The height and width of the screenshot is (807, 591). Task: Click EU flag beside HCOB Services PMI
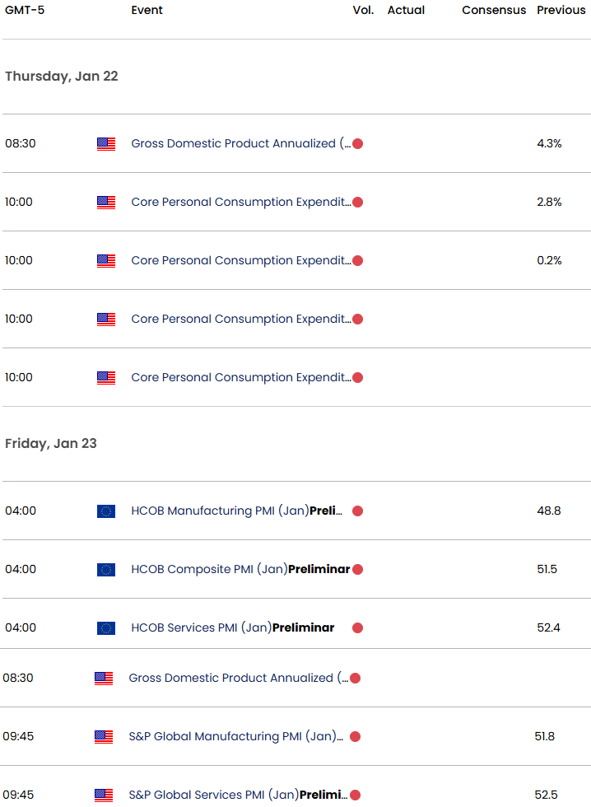tap(105, 628)
